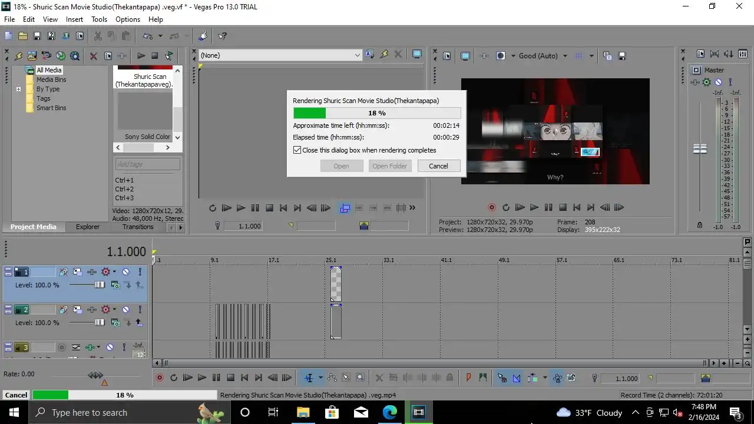
Task: Open the Automation Settings dropdown on track 2
Action: [114, 310]
